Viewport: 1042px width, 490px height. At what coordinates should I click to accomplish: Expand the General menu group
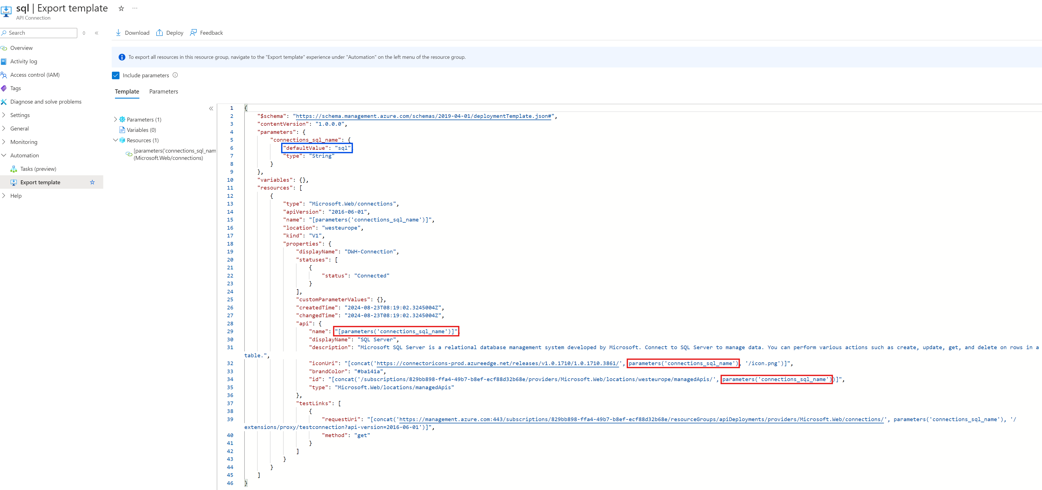click(x=4, y=128)
